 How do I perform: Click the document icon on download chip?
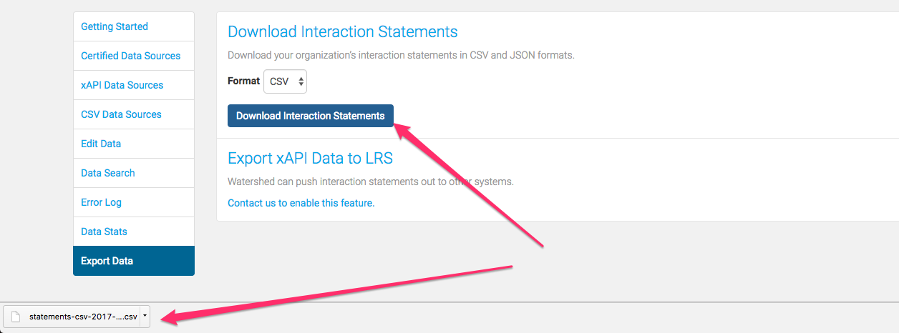point(15,316)
